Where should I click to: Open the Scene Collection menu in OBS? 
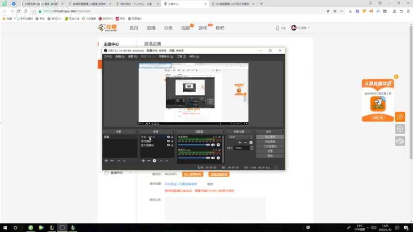(x=166, y=57)
